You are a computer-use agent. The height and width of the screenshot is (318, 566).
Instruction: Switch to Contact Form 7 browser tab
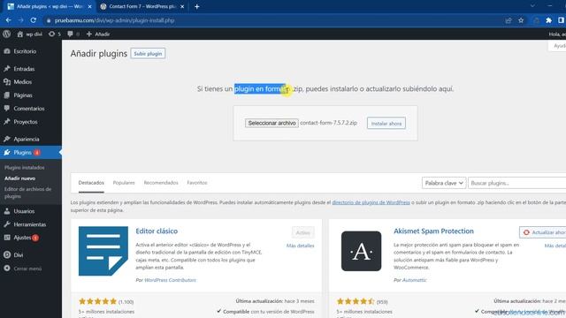click(142, 6)
